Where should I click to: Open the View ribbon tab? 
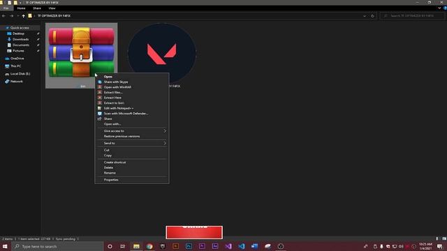(52, 8)
